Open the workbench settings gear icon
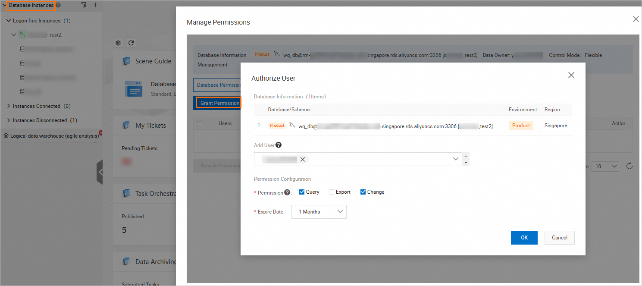Image resolution: width=642 pixels, height=286 pixels. [x=119, y=43]
